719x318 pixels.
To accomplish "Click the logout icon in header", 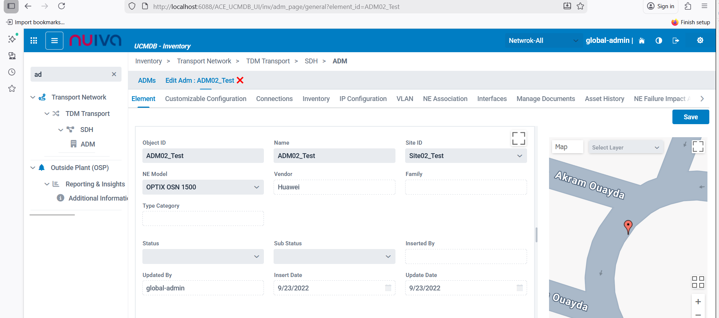I will click(675, 41).
